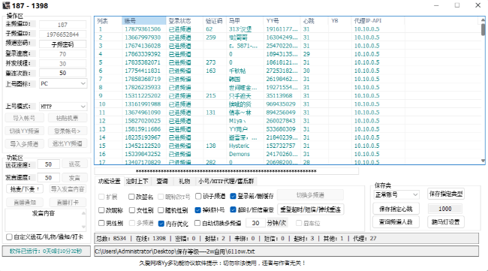
Task: Click the 保存指定类型 button
Action: click(x=446, y=194)
